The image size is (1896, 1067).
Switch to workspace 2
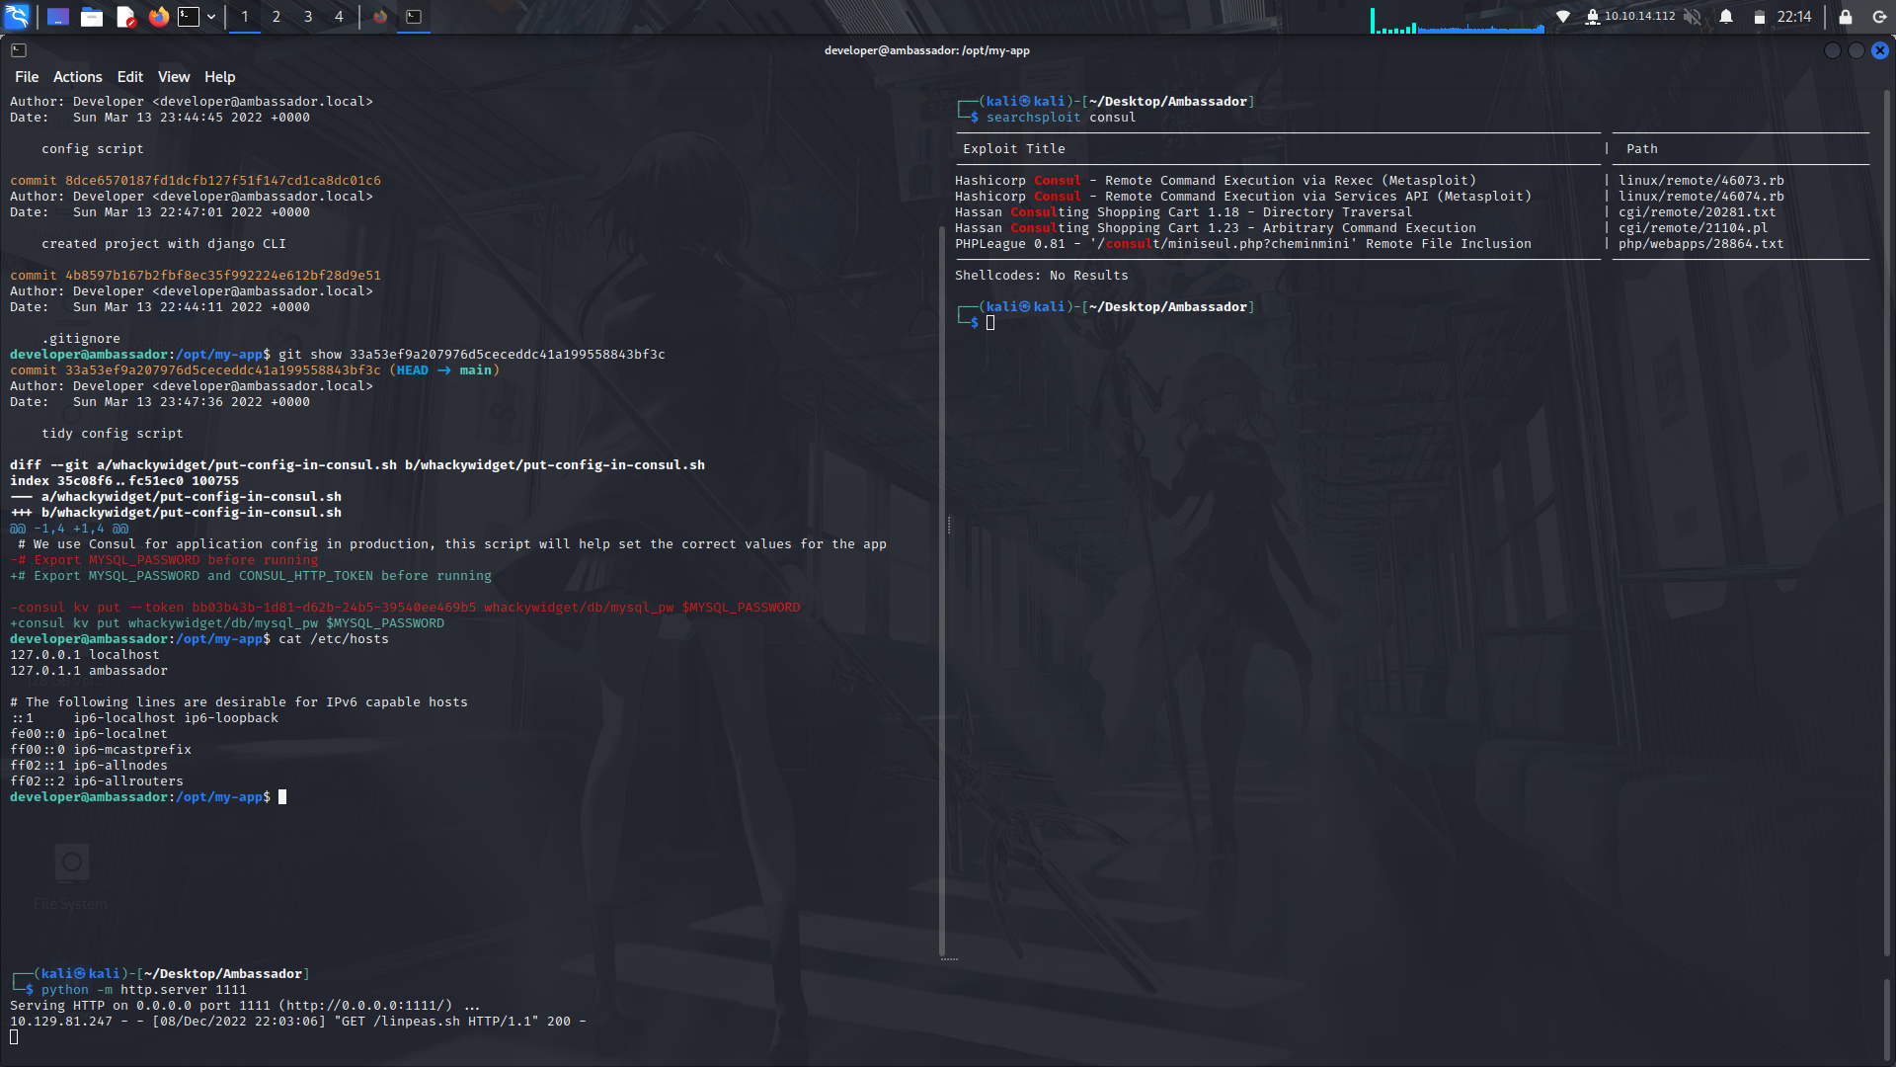click(276, 17)
